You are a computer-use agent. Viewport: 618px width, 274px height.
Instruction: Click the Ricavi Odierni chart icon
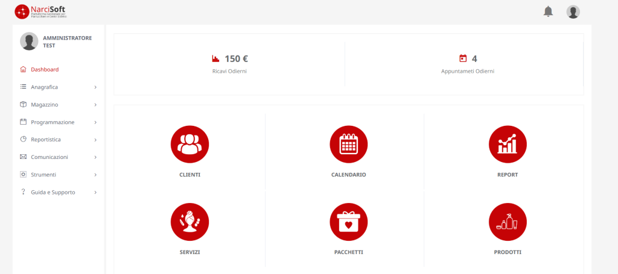point(215,59)
